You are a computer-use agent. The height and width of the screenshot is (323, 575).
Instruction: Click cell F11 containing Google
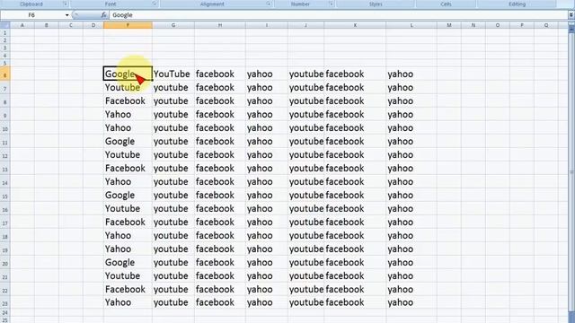[128, 141]
